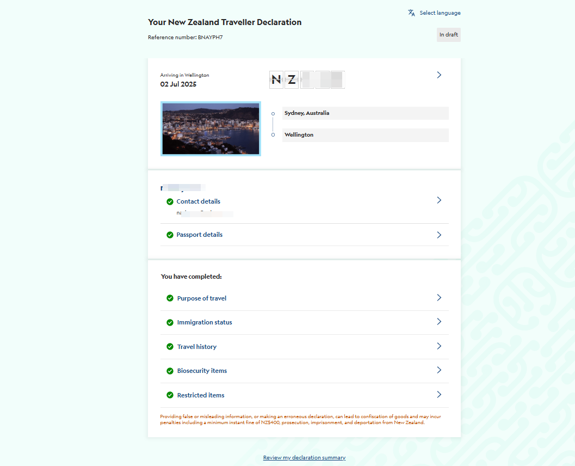The width and height of the screenshot is (575, 466).
Task: Click the Your New Zealand Traveller Declaration title
Action: point(225,22)
